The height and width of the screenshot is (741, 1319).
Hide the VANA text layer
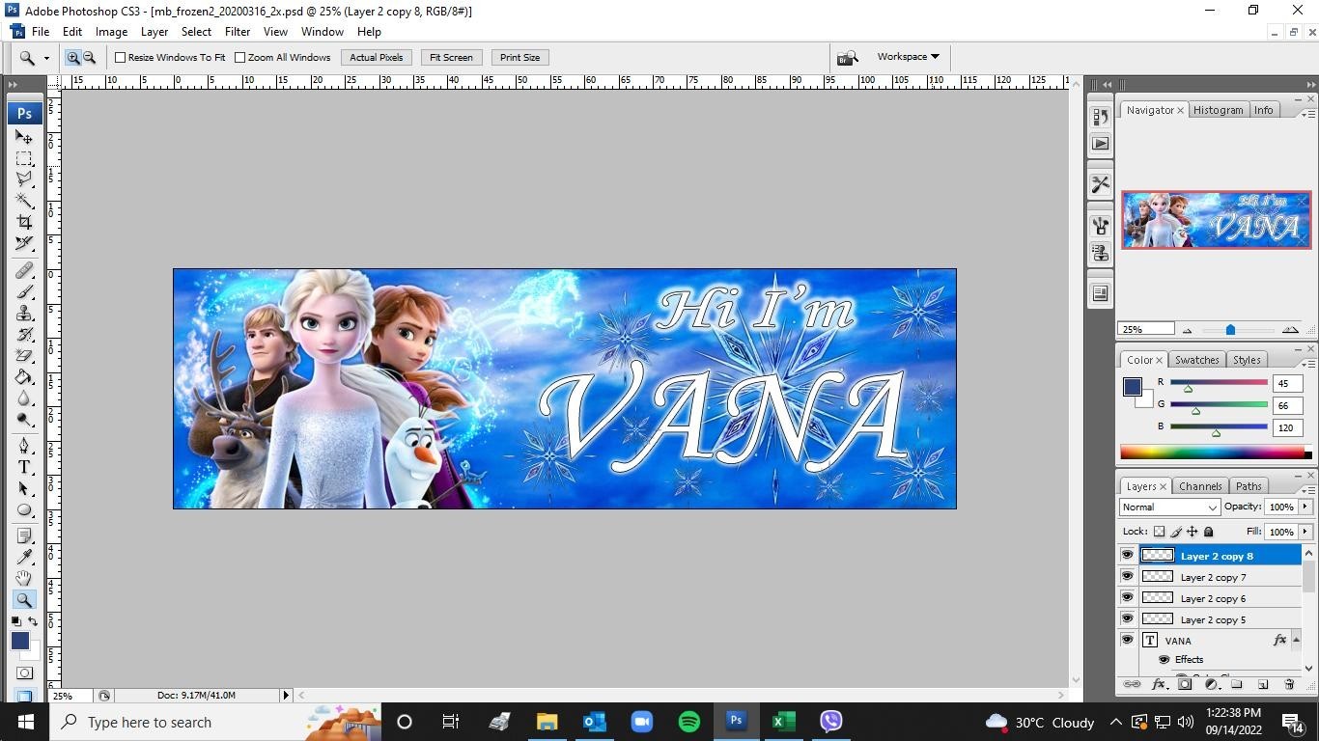(1127, 640)
